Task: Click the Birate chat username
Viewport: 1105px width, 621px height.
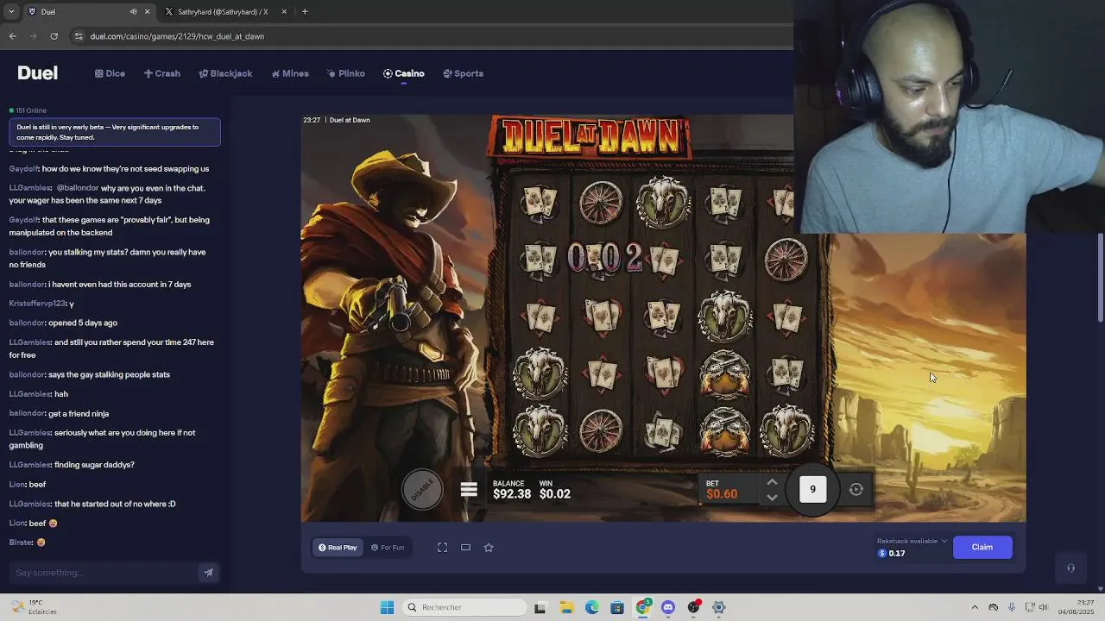Action: coord(21,543)
